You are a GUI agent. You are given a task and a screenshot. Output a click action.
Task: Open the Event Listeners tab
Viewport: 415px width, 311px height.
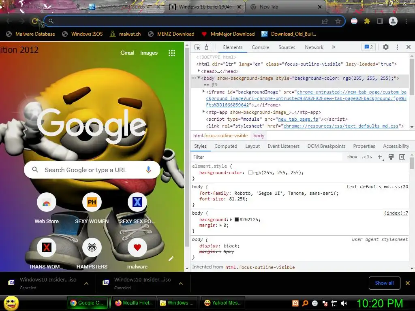point(283,146)
